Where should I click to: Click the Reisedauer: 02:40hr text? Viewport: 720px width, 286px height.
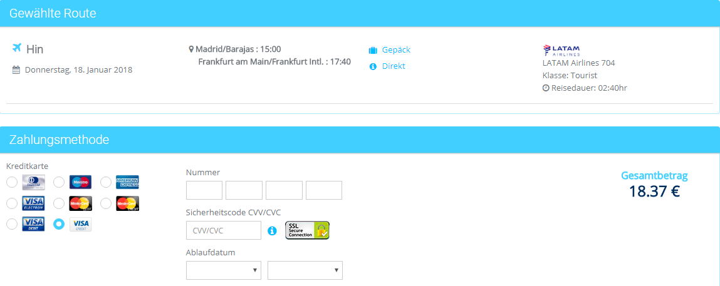[589, 88]
